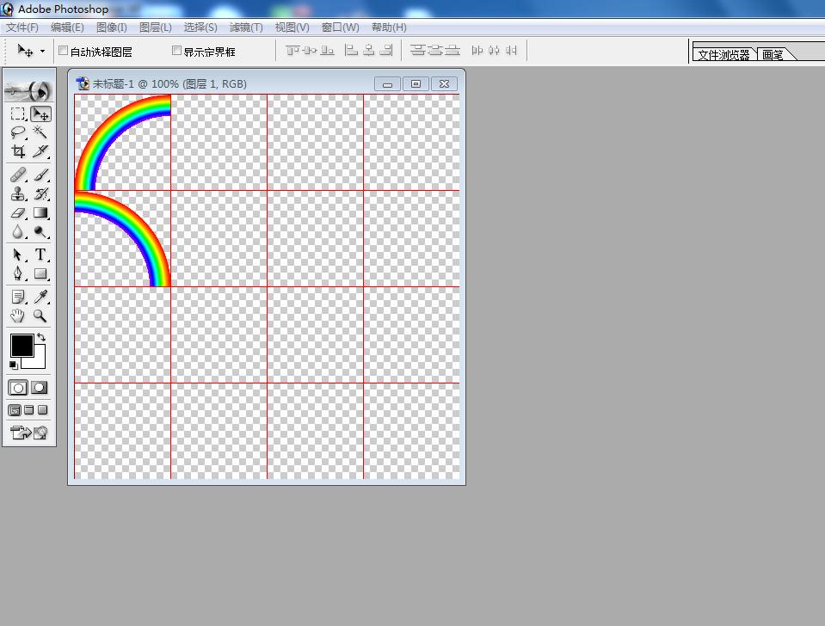Viewport: 825px width, 626px height.
Task: Enable the 自动选择图层 checkbox
Action: (63, 51)
